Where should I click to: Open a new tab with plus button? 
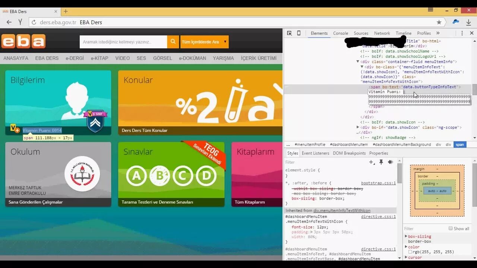[66, 11]
